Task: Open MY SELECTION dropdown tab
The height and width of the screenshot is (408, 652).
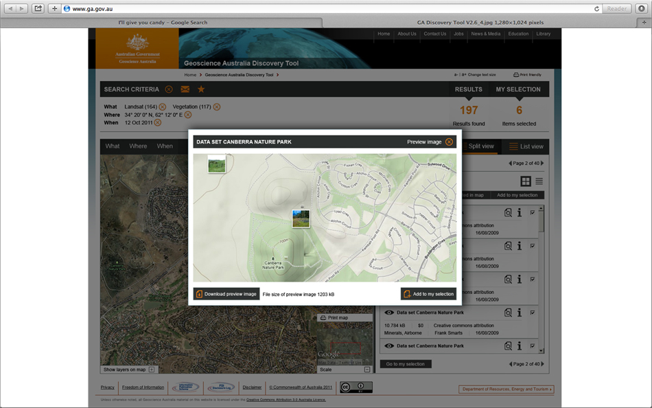Action: (518, 89)
